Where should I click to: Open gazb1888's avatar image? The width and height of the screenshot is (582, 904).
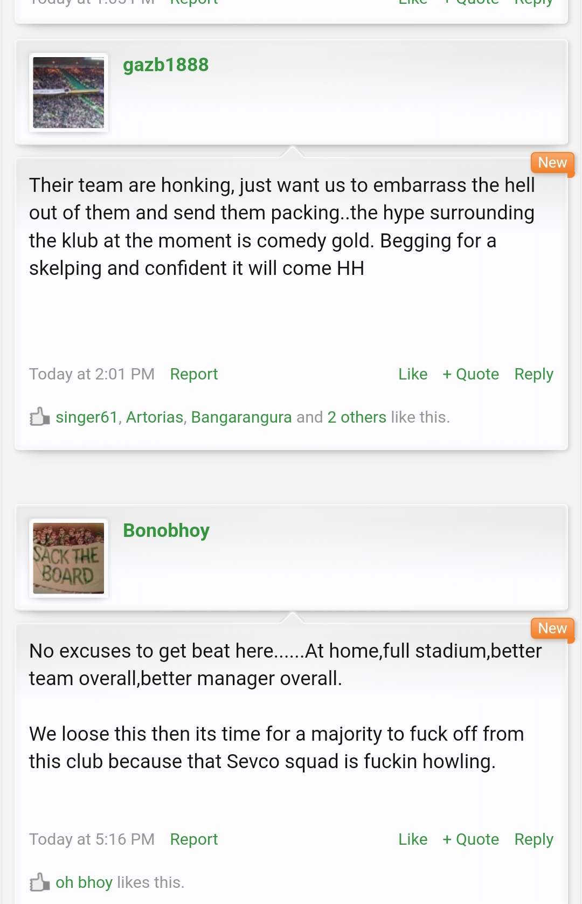(68, 93)
